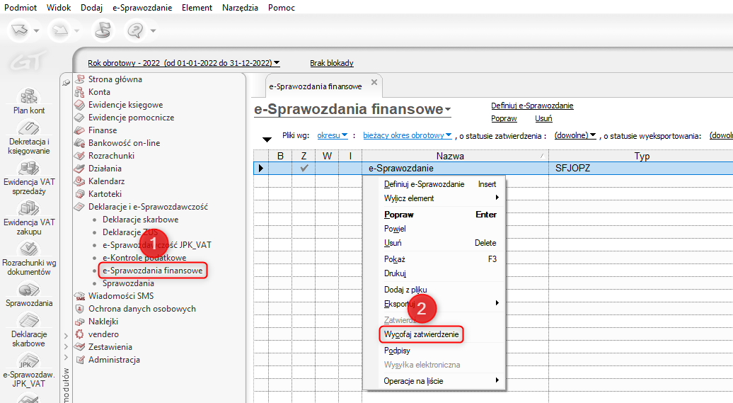Select Rozrachunki wg dokumentów sidebar icon
Image resolution: width=733 pixels, height=403 pixels.
tap(28, 249)
